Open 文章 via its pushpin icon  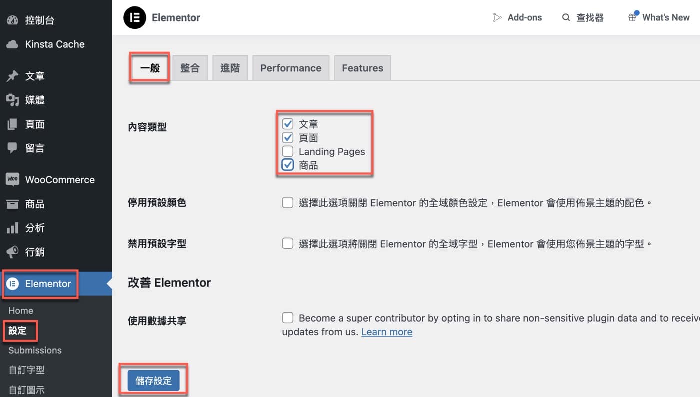click(x=12, y=76)
